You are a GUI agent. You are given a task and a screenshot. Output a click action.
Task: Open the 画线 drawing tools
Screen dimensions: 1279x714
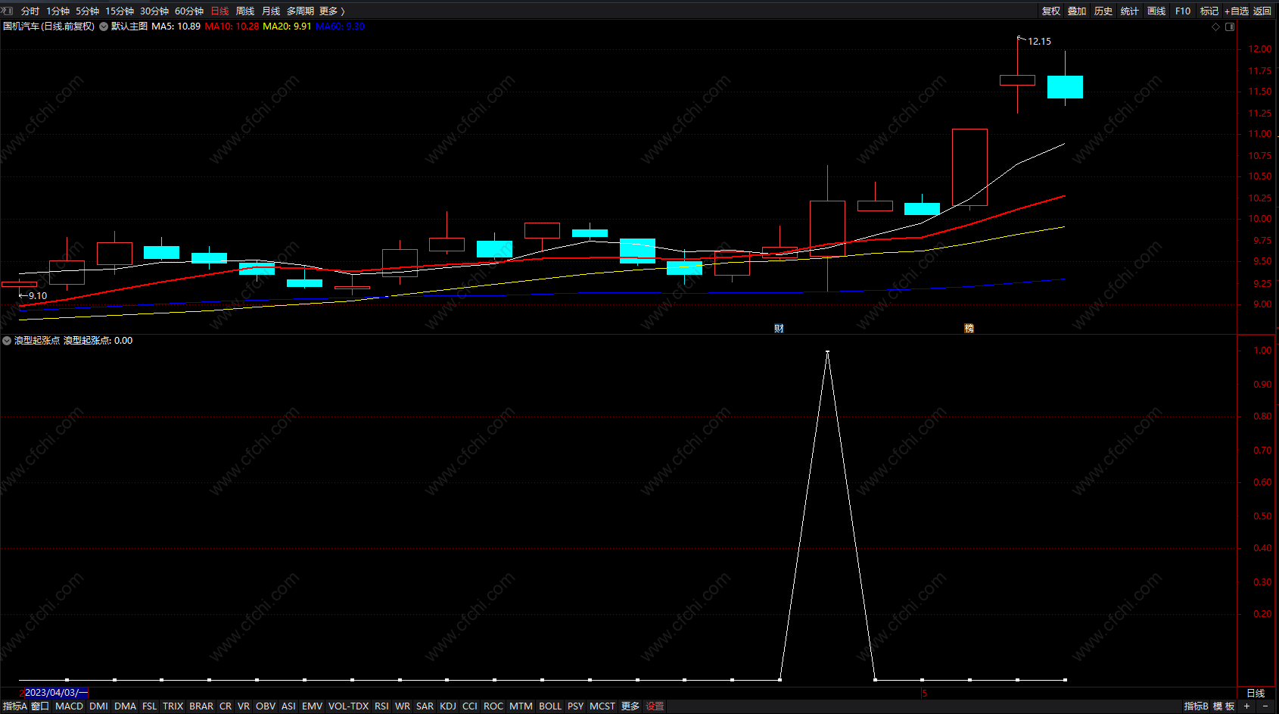[1156, 11]
